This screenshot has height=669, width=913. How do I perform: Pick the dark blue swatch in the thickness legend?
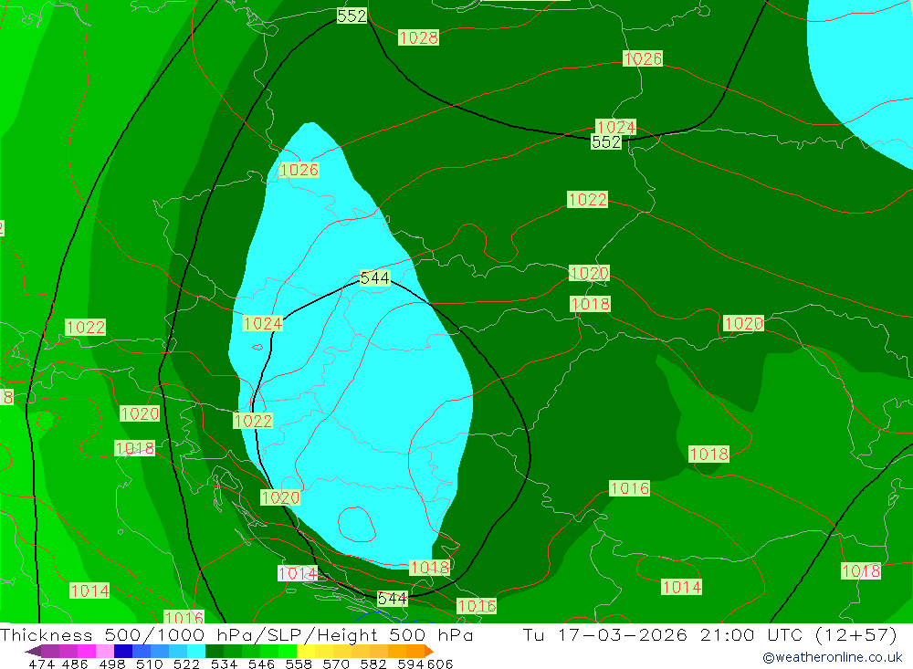[122, 651]
